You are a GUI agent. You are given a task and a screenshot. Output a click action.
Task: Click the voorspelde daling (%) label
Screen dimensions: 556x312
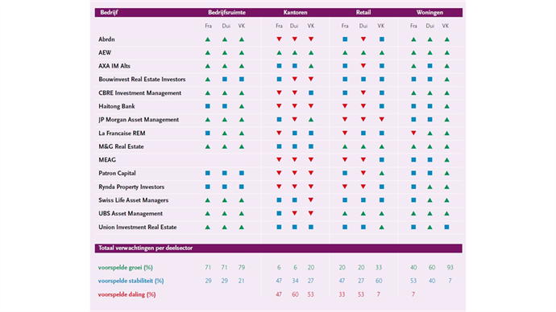point(127,294)
